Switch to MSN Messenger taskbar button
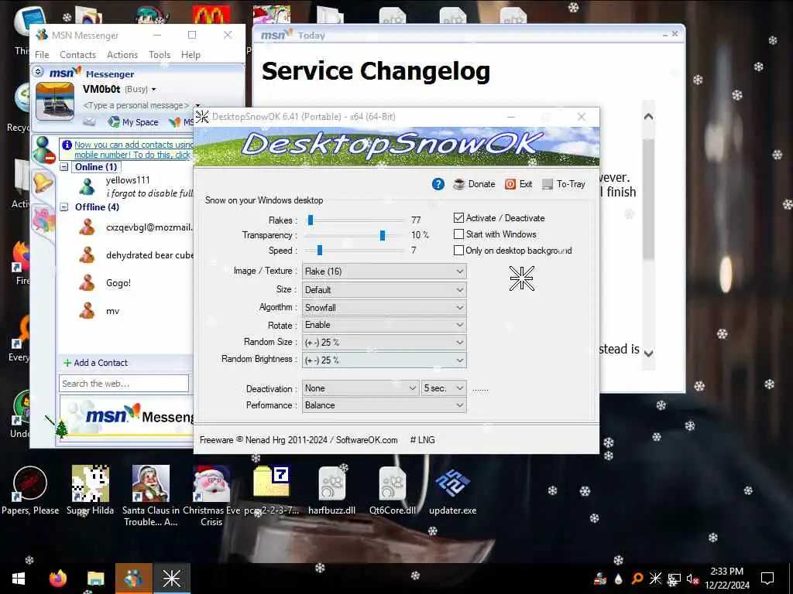 click(133, 579)
